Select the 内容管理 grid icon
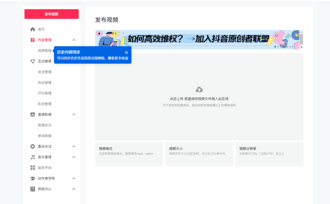Screen dimensions: 330x204 pyautogui.click(x=33, y=40)
